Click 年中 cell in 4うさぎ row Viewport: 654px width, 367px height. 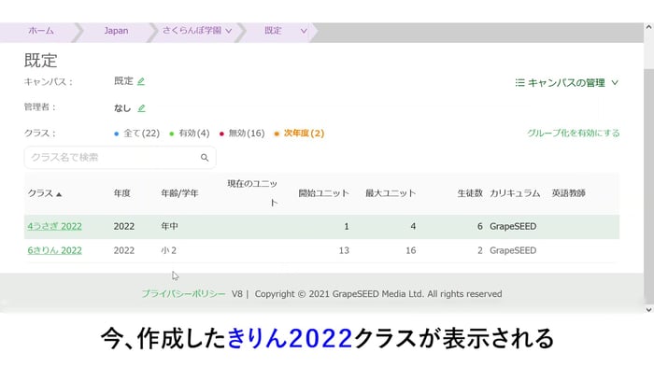click(x=169, y=226)
